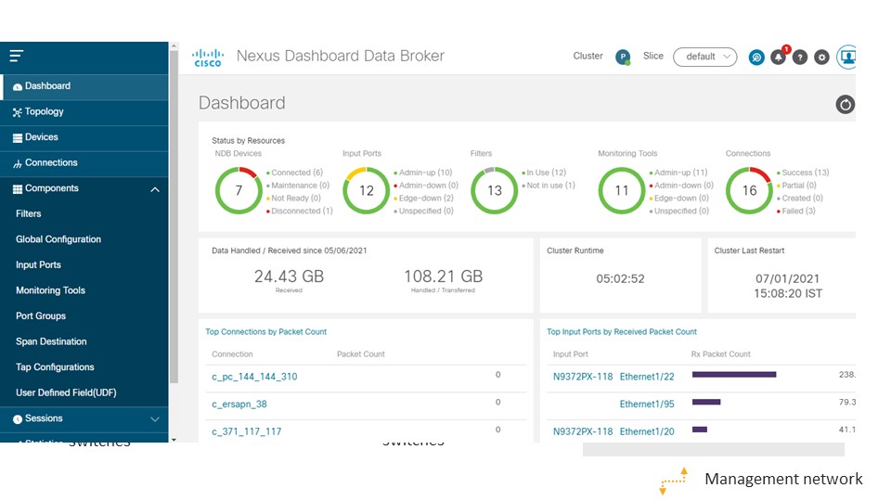The height and width of the screenshot is (501, 891).
Task: Collapse the sidebar using the hamburger icon
Action: click(x=16, y=57)
